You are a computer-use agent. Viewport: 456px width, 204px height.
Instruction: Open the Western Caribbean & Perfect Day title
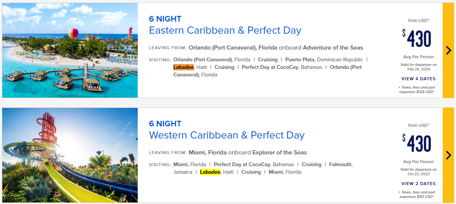click(x=226, y=135)
